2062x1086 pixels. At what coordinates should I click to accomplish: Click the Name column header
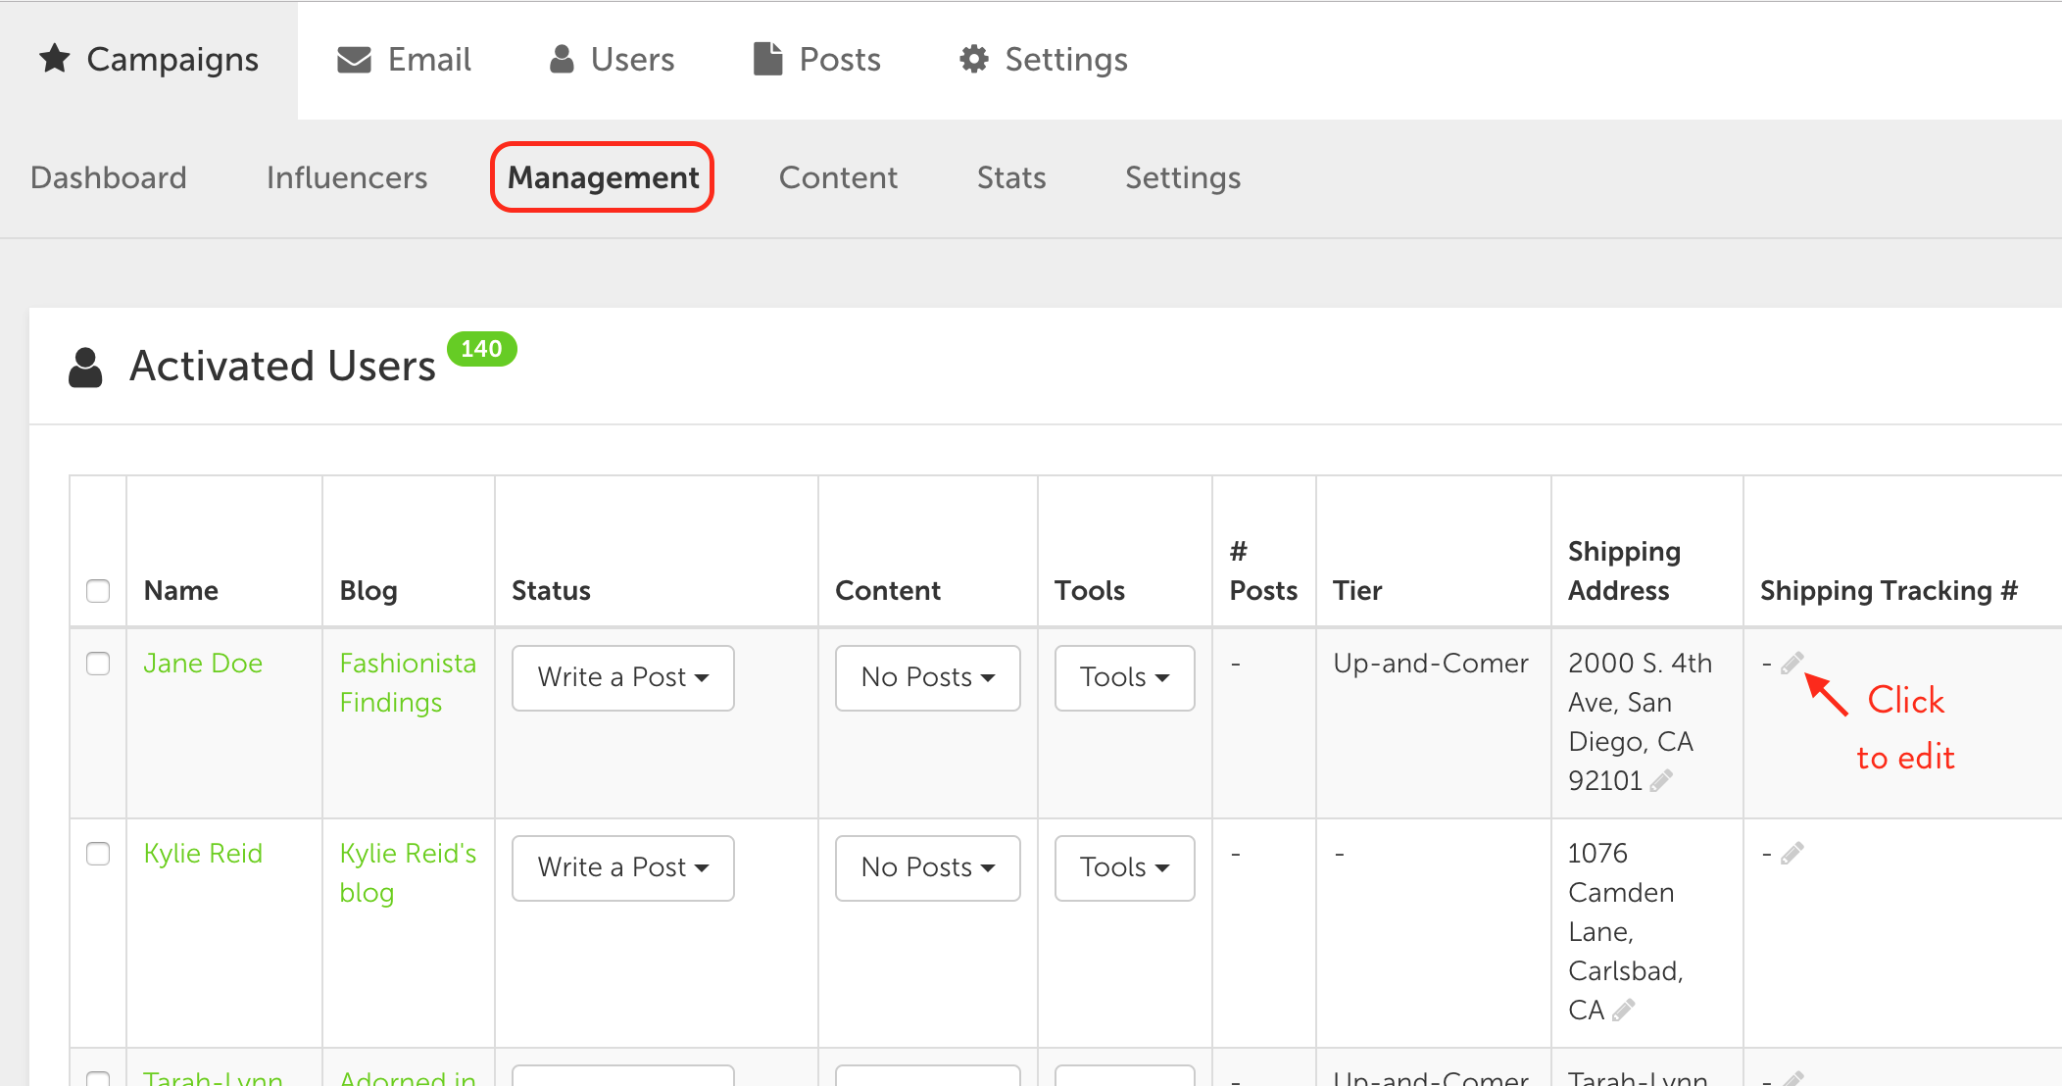[x=181, y=591]
